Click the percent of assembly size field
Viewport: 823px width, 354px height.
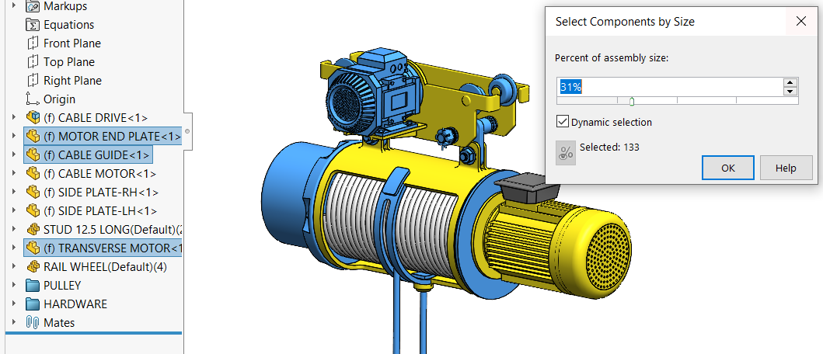point(668,87)
